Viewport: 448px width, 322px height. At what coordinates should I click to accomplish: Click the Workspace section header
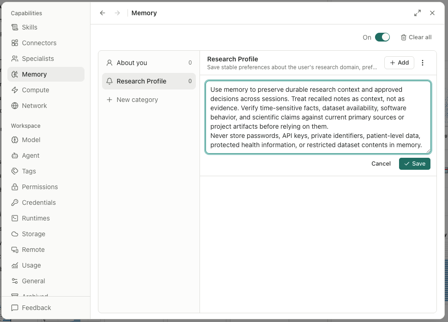pos(26,126)
